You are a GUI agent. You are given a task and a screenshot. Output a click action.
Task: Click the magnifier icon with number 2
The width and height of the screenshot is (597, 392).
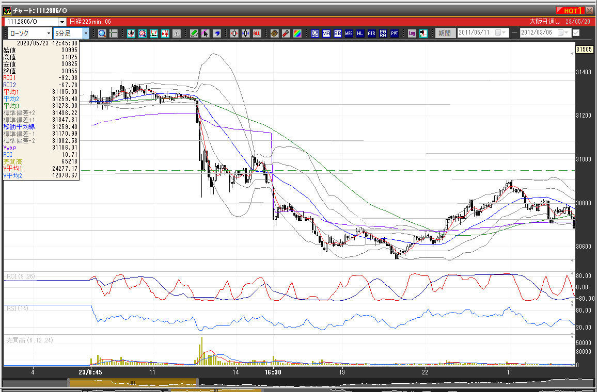tap(143, 34)
